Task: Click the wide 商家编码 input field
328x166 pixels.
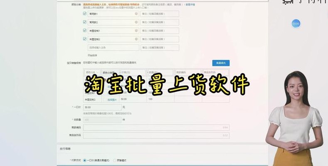Action: pos(156,127)
